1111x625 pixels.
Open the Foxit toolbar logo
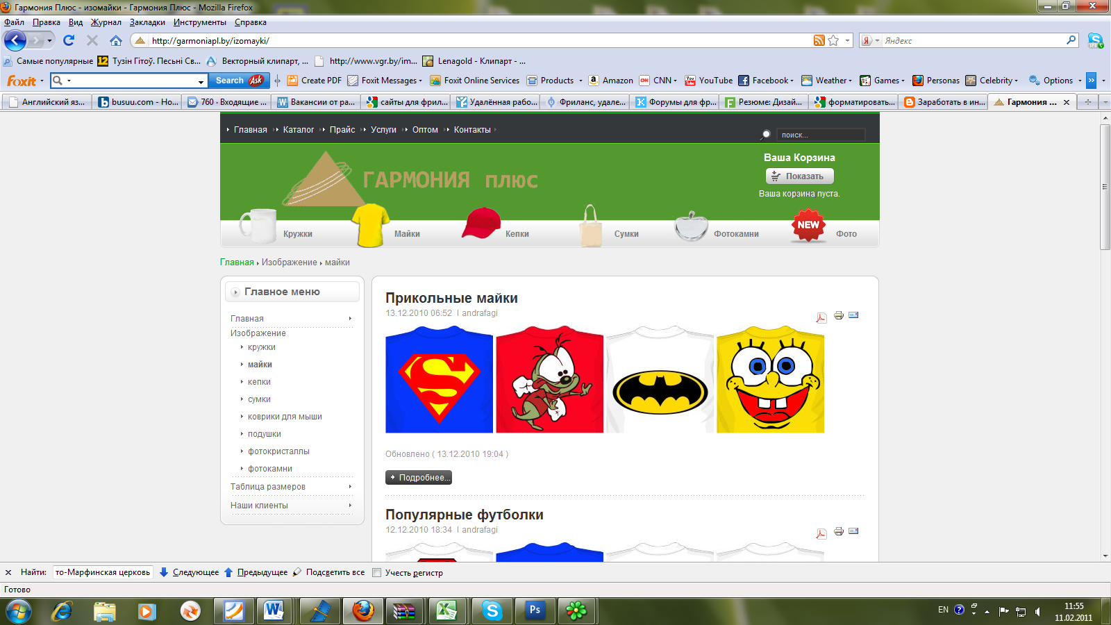point(22,81)
